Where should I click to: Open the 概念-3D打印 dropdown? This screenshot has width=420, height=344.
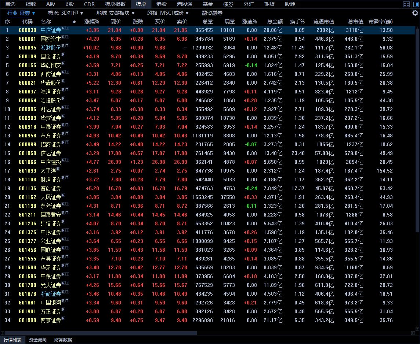66,13
